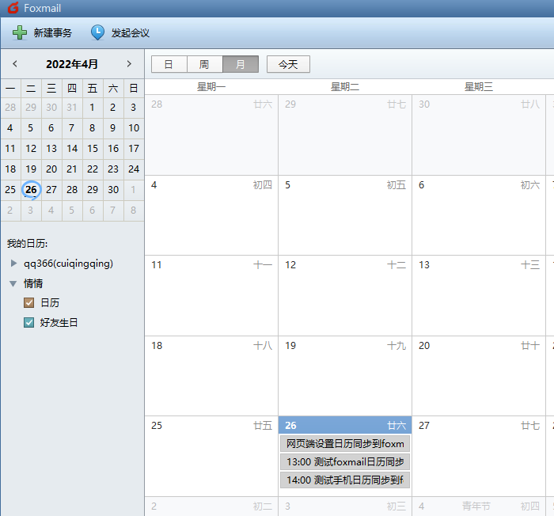Go to next month in mini calendar

(x=129, y=63)
